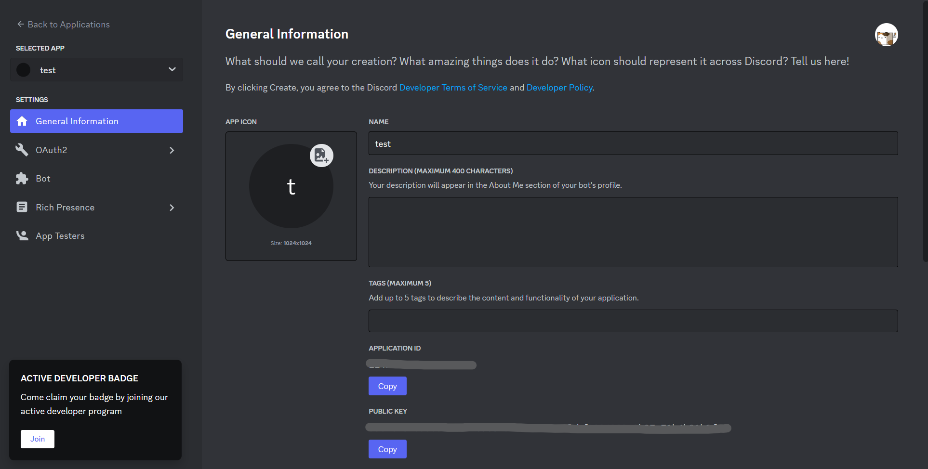This screenshot has height=469, width=928.
Task: Click the back arrow icon
Action: pos(21,24)
